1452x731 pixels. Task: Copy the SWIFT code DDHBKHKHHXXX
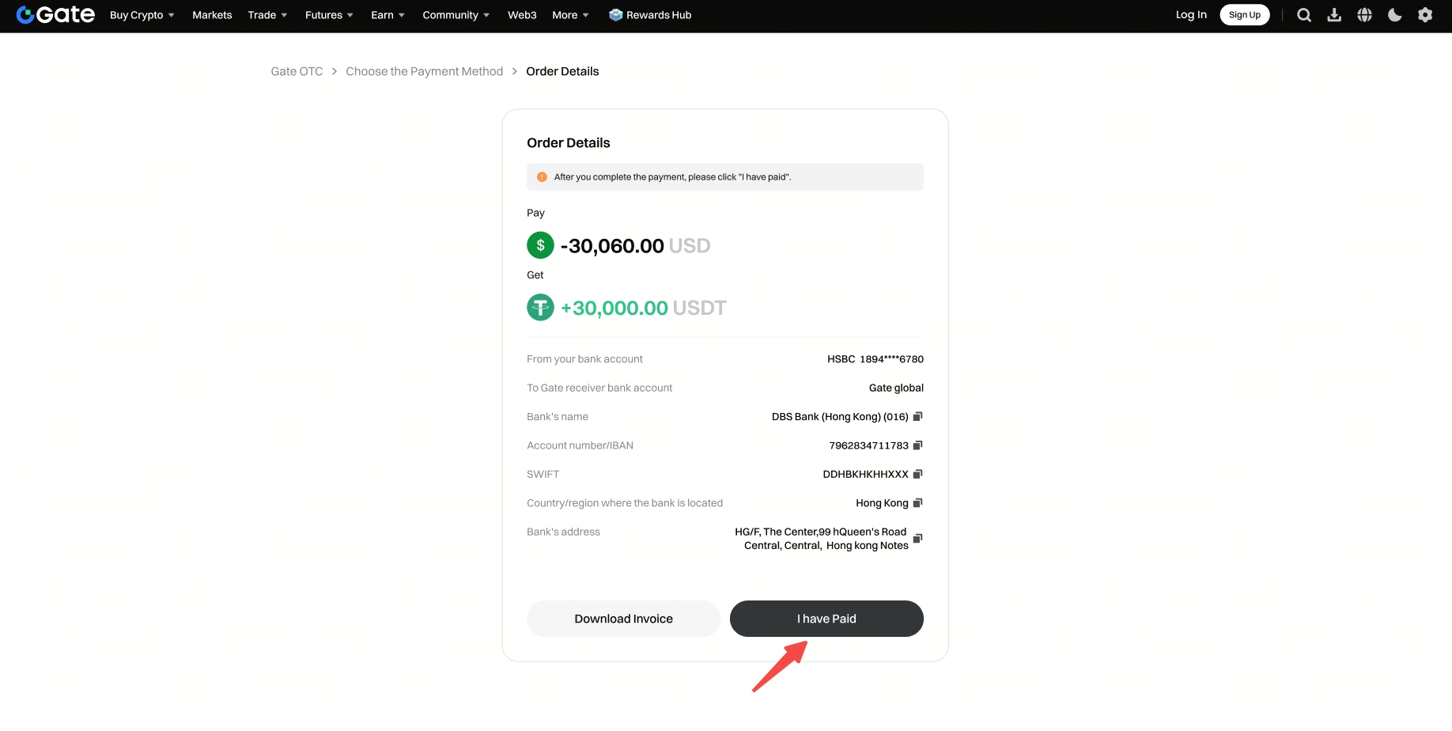tap(917, 474)
